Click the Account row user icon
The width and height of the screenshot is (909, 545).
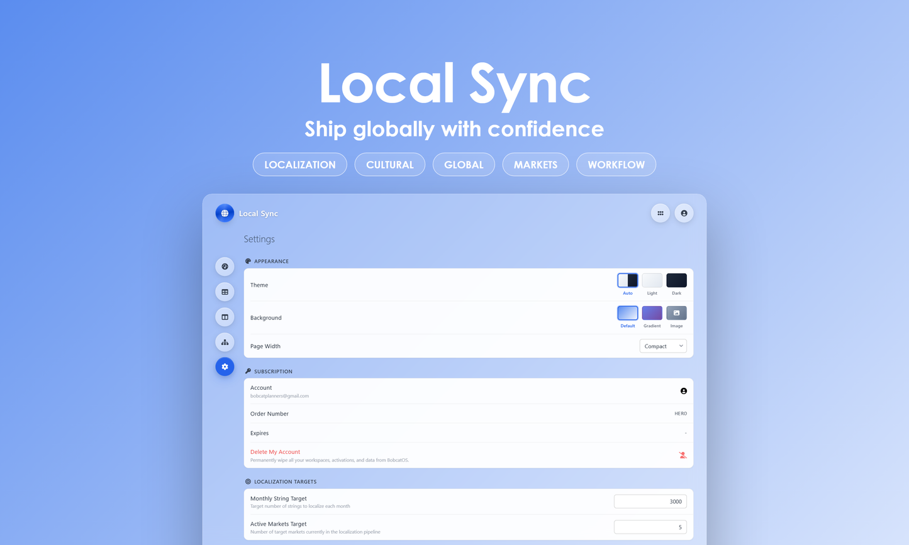point(683,391)
